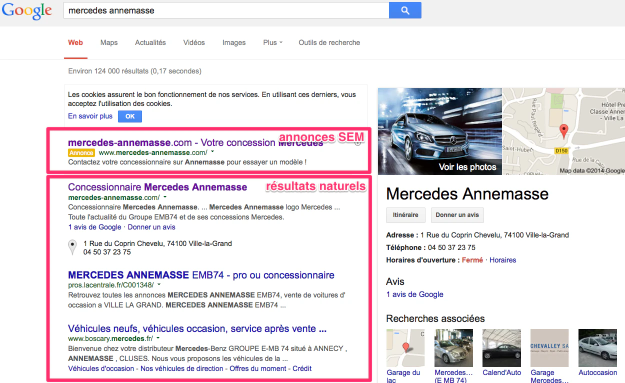Open Outils de recherche
This screenshot has width=625, height=383.
[329, 42]
